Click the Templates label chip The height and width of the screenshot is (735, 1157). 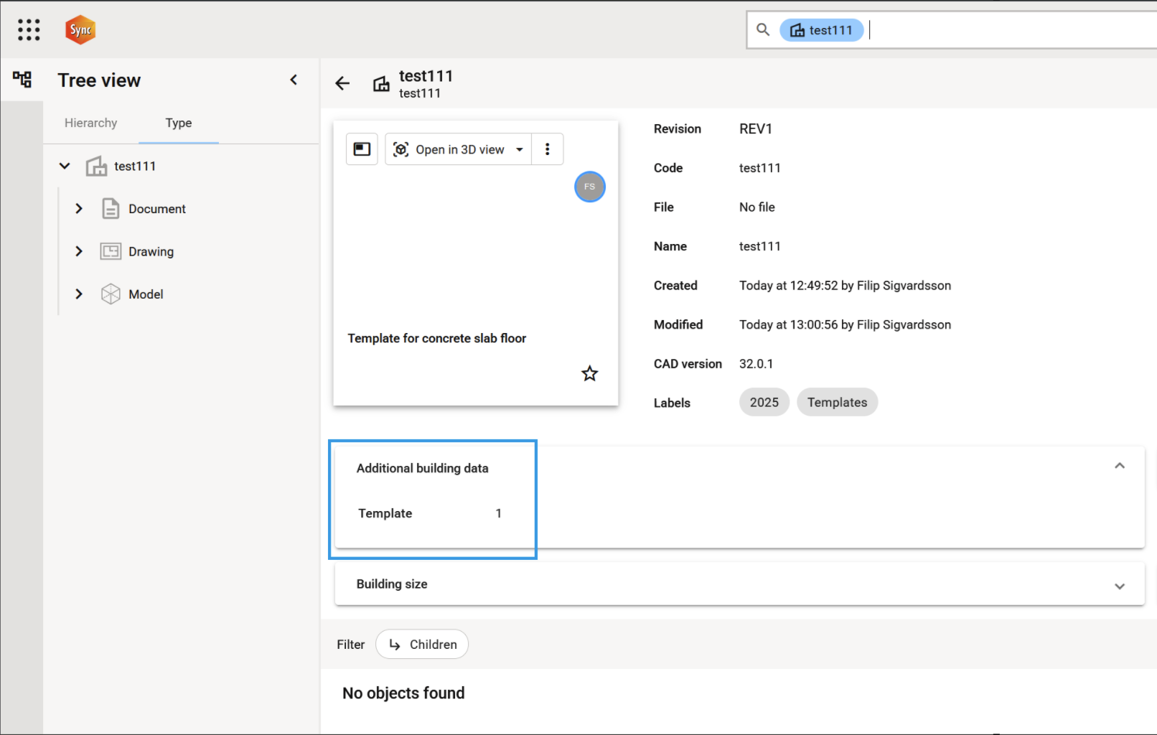[837, 403]
